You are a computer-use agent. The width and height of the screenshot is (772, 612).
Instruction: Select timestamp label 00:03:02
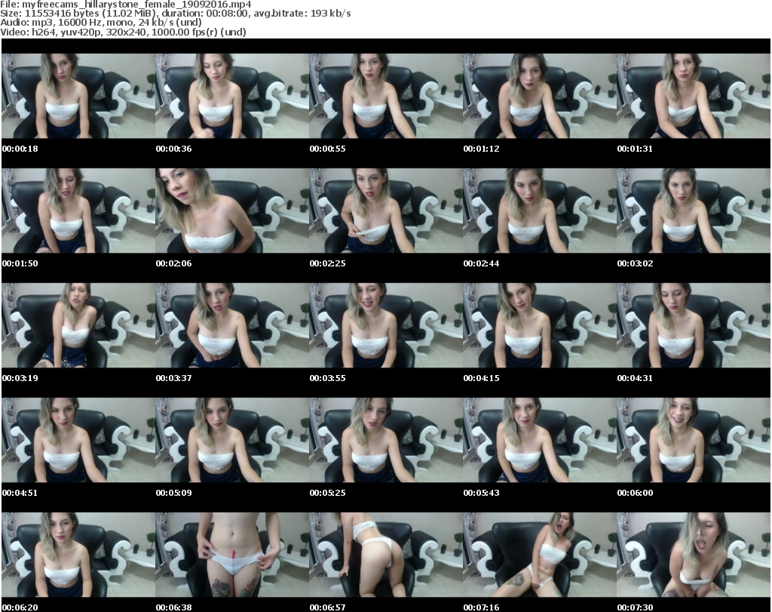coord(635,263)
